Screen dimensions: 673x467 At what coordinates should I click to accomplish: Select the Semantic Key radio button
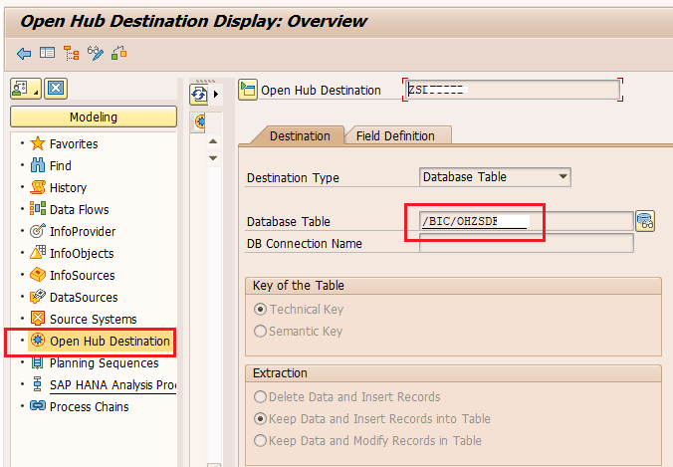coord(261,332)
